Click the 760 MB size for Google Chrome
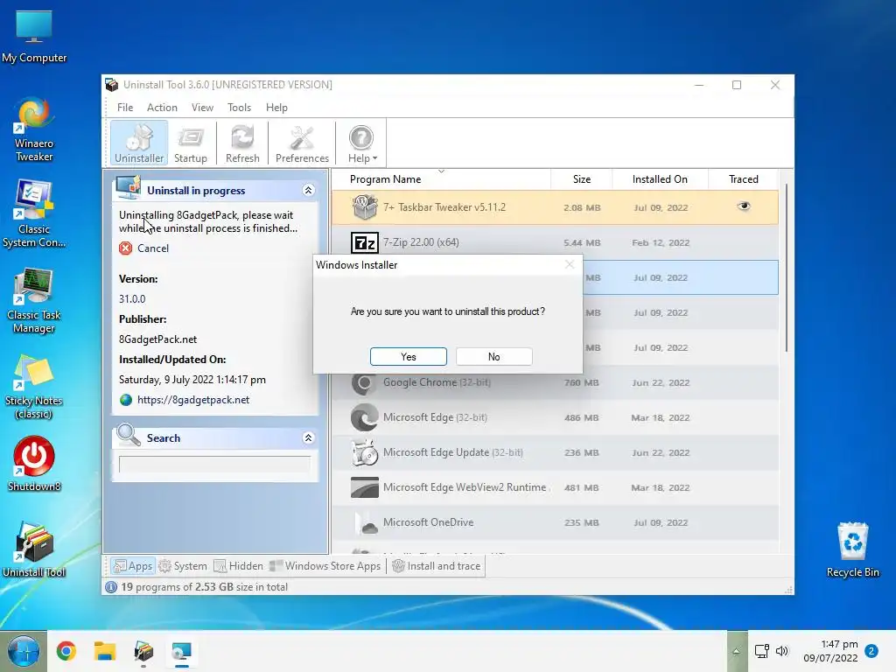The width and height of the screenshot is (896, 672). coord(581,383)
